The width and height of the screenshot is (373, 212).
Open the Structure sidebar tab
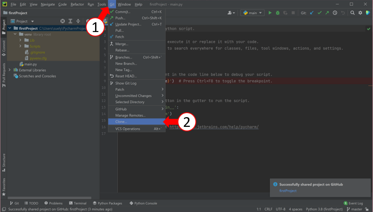point(4,163)
